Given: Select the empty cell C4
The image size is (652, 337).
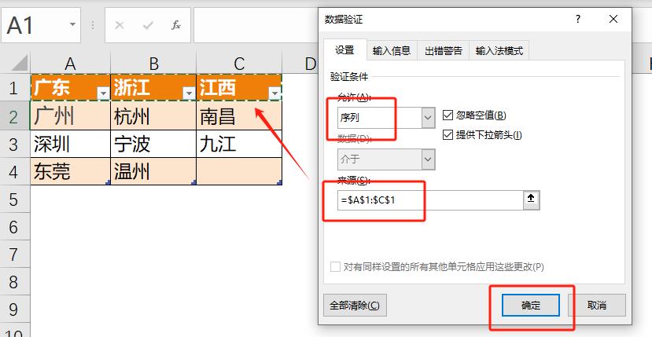Looking at the screenshot, I should [x=239, y=171].
